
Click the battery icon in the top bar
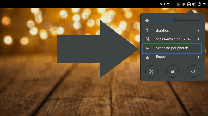click(x=189, y=4)
